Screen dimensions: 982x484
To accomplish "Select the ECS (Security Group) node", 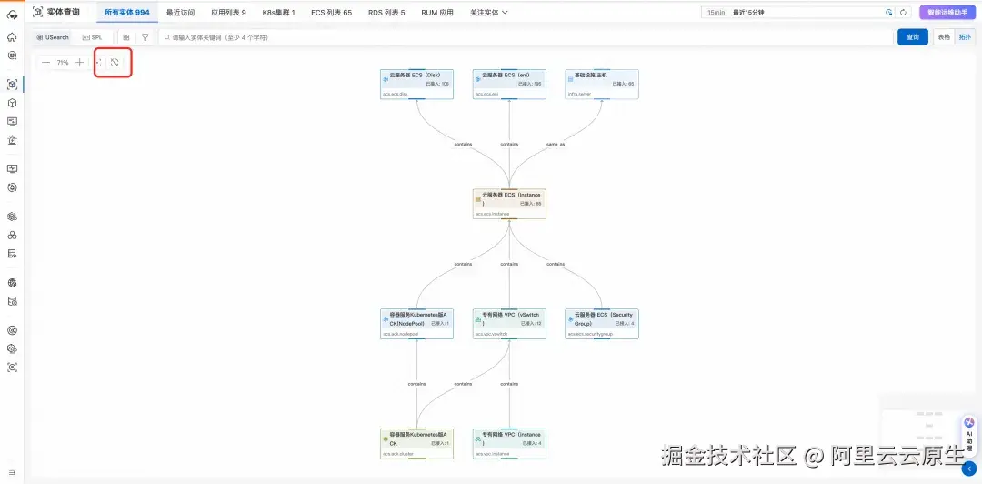I will coord(602,324).
